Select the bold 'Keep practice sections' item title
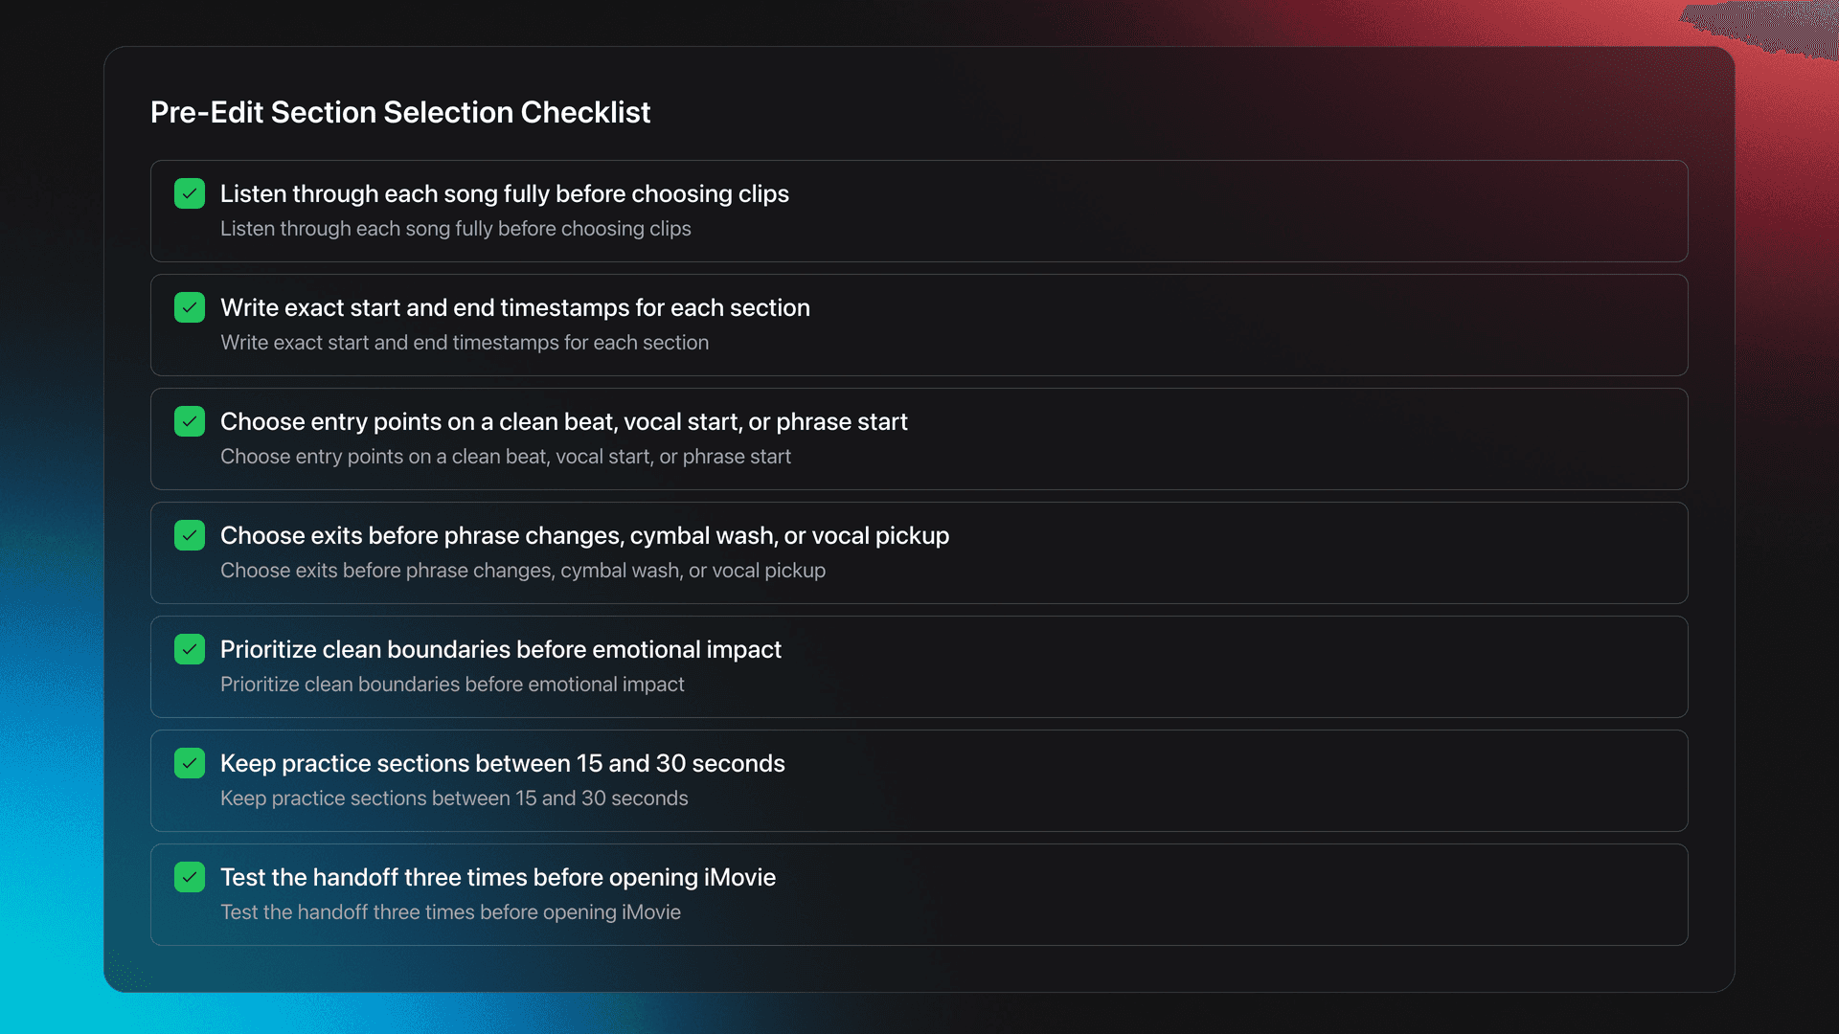Screen dimensions: 1839x1034 (502, 763)
